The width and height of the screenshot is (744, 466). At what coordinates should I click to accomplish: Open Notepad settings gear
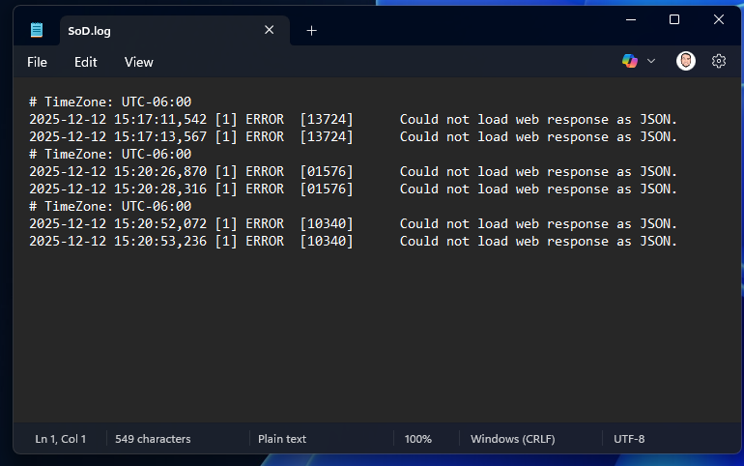[x=719, y=61]
